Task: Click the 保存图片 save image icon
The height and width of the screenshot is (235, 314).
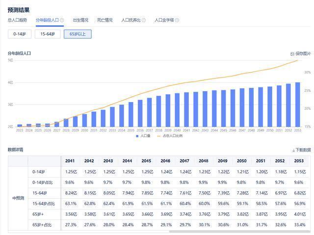Action: (x=292, y=53)
